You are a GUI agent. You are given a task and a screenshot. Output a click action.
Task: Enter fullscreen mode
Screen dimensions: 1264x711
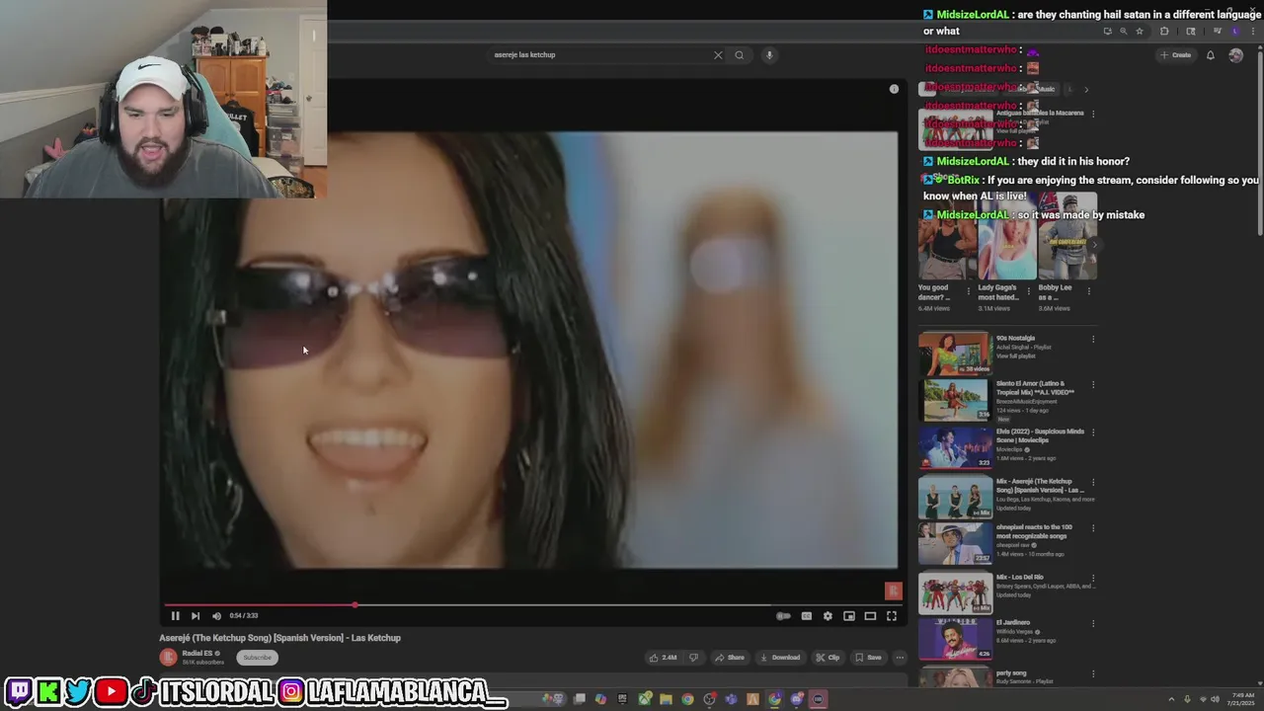[892, 616]
